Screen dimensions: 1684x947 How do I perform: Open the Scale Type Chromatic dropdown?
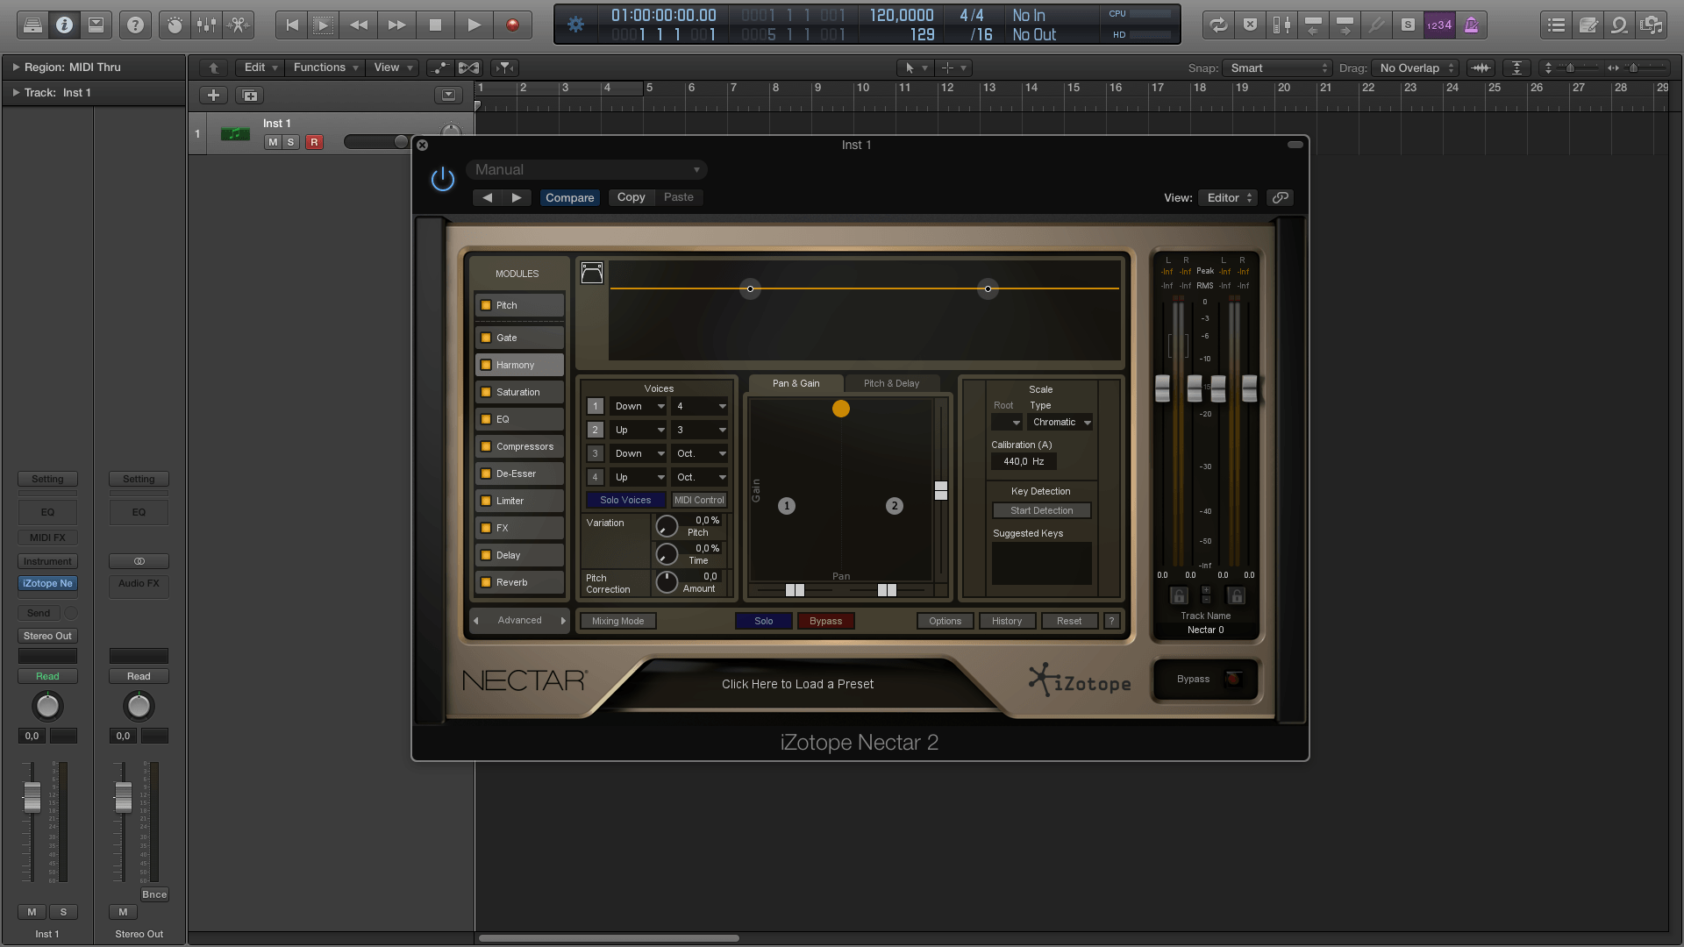1061,423
